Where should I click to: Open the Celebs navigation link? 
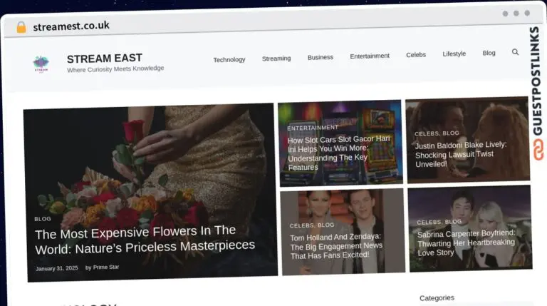click(x=416, y=55)
